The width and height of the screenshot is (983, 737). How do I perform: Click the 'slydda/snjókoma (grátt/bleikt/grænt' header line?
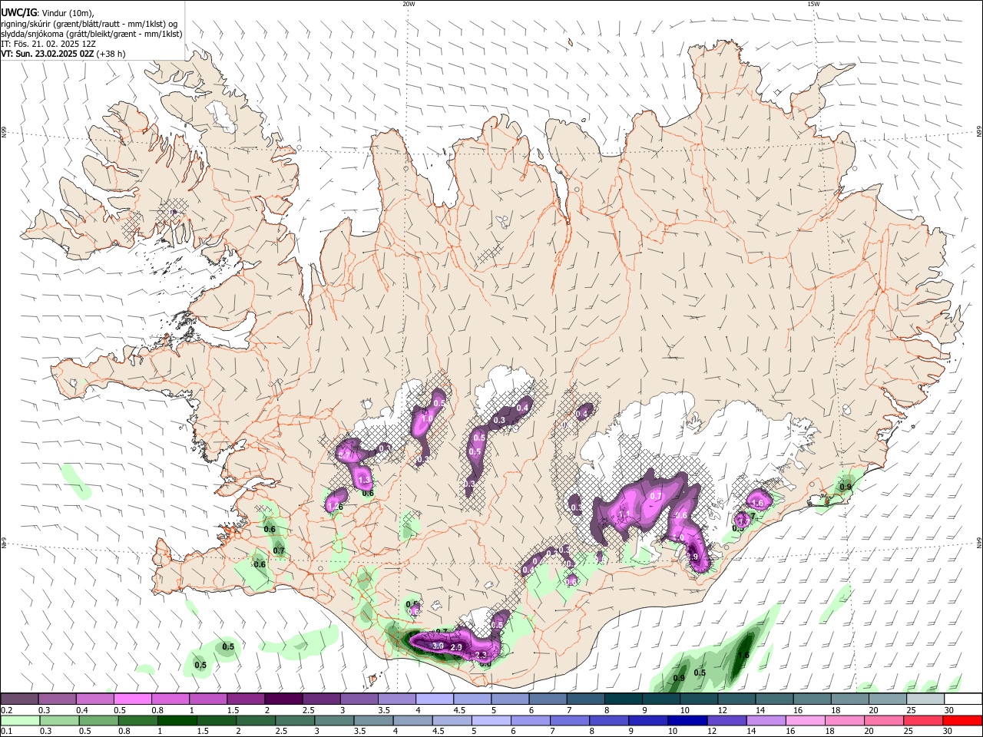(91, 34)
